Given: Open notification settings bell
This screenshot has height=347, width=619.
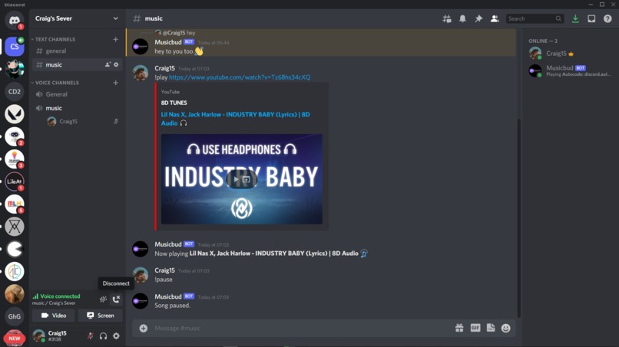Looking at the screenshot, I should (462, 18).
